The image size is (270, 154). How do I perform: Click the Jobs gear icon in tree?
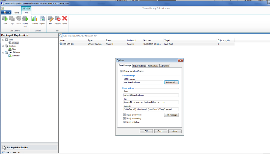(x=6, y=40)
